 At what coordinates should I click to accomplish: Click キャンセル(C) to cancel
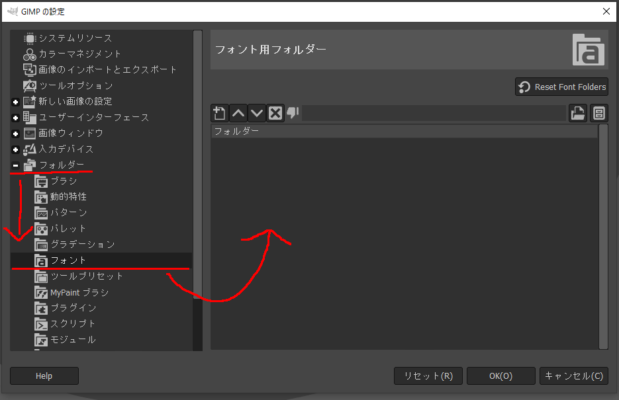pos(574,376)
